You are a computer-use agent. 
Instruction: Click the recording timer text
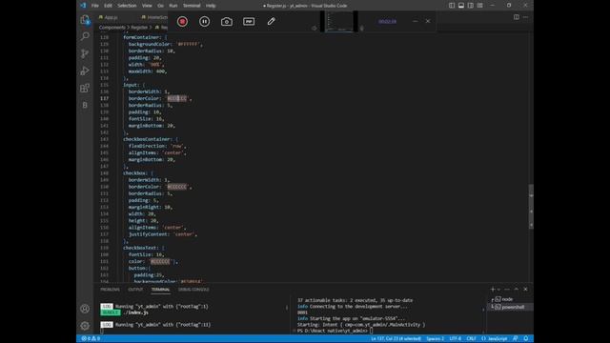pyautogui.click(x=388, y=21)
